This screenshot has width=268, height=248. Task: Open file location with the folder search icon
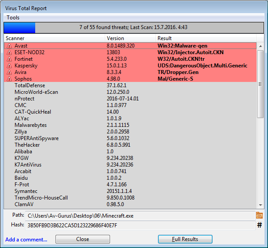259,215
